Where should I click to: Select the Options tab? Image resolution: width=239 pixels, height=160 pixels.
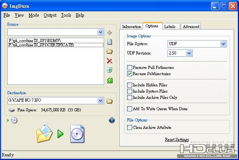click(152, 26)
